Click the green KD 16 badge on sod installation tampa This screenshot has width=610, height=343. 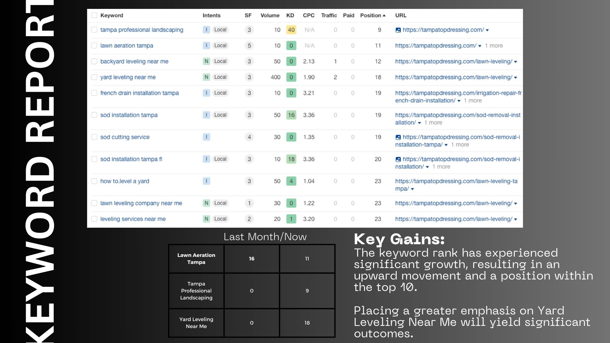(291, 115)
